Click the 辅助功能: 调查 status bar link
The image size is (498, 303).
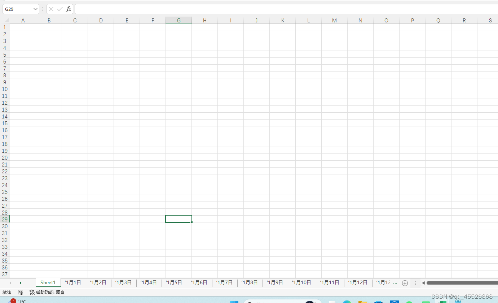[x=50, y=292]
